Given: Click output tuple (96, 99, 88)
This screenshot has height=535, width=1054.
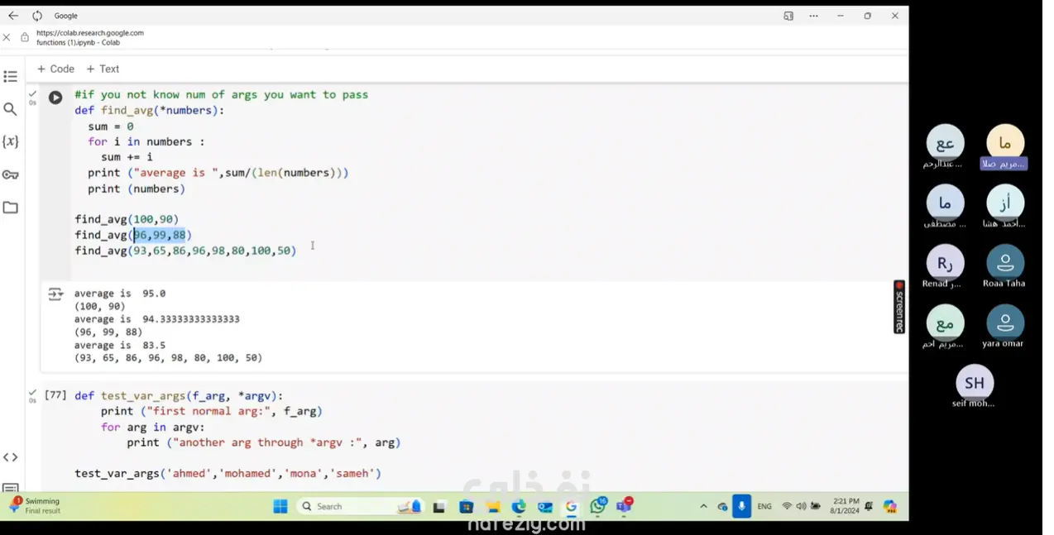Looking at the screenshot, I should coord(108,332).
